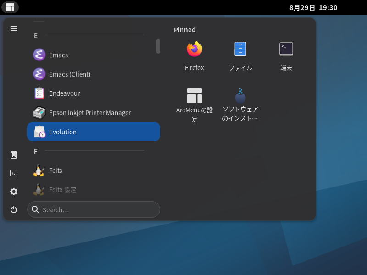
Task: Open the clock showing 8月29日 19:30
Action: pos(313,7)
